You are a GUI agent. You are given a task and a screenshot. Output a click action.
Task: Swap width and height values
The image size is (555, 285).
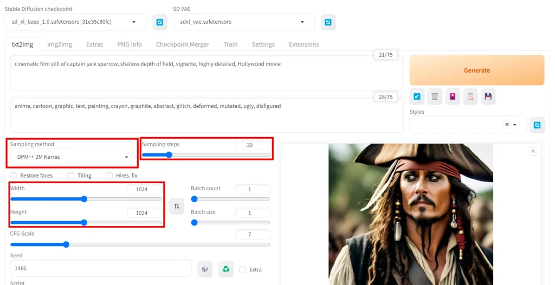[176, 206]
